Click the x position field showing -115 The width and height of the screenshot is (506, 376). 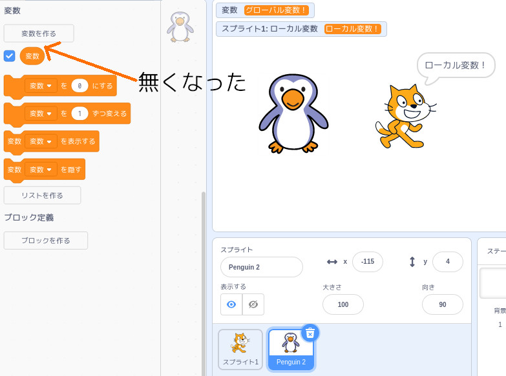click(368, 262)
